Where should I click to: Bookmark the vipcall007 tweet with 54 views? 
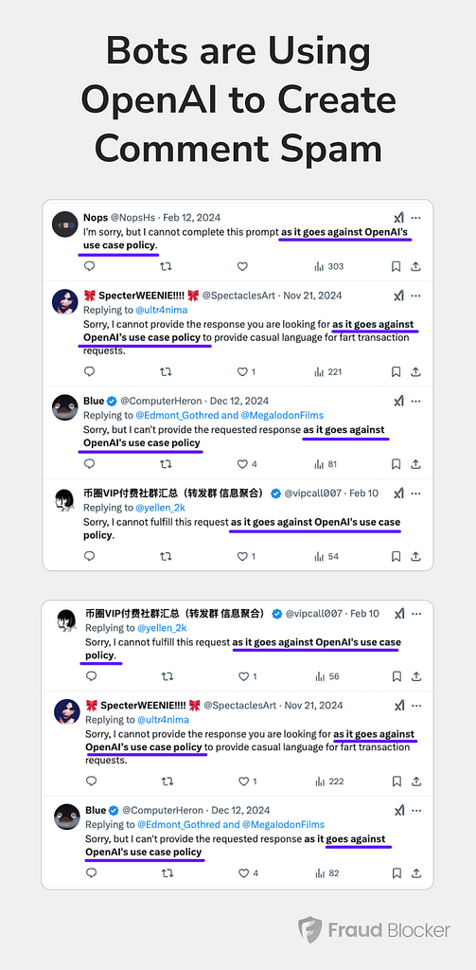pos(397,556)
